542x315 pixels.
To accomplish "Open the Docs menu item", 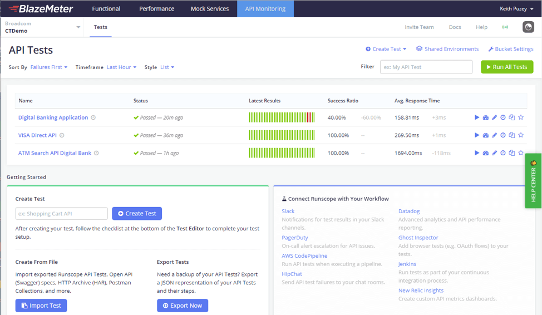I will pyautogui.click(x=455, y=27).
